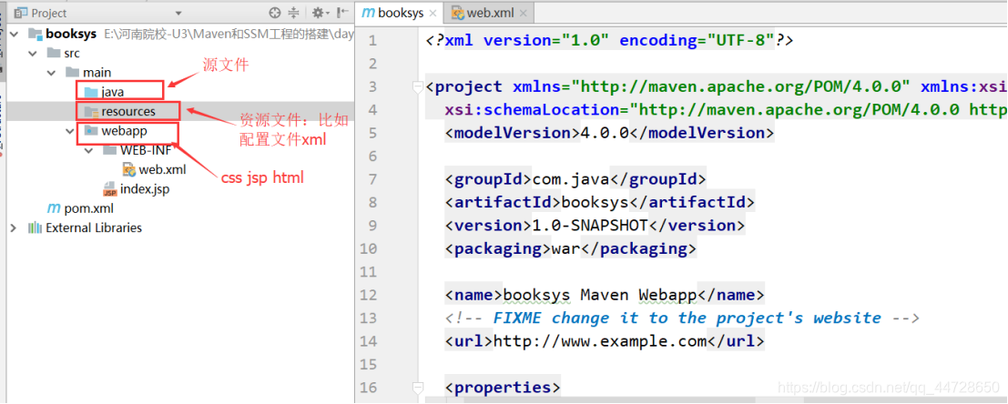This screenshot has width=1008, height=404.
Task: Click the packaging war line
Action: [x=571, y=248]
